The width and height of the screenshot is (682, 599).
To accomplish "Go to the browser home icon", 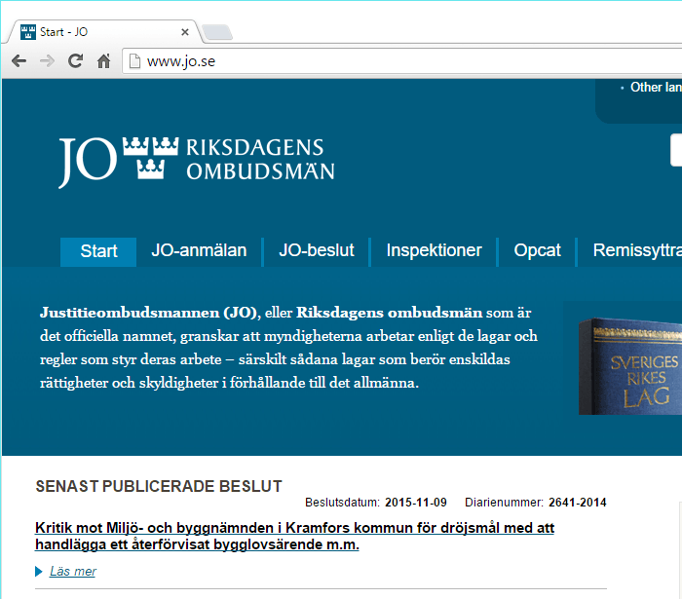I will (x=103, y=60).
